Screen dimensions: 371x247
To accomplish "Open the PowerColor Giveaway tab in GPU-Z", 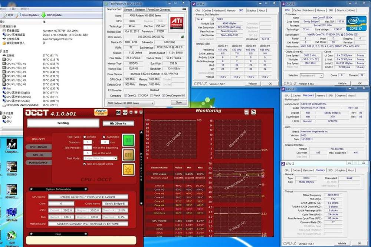I will tap(159, 10).
